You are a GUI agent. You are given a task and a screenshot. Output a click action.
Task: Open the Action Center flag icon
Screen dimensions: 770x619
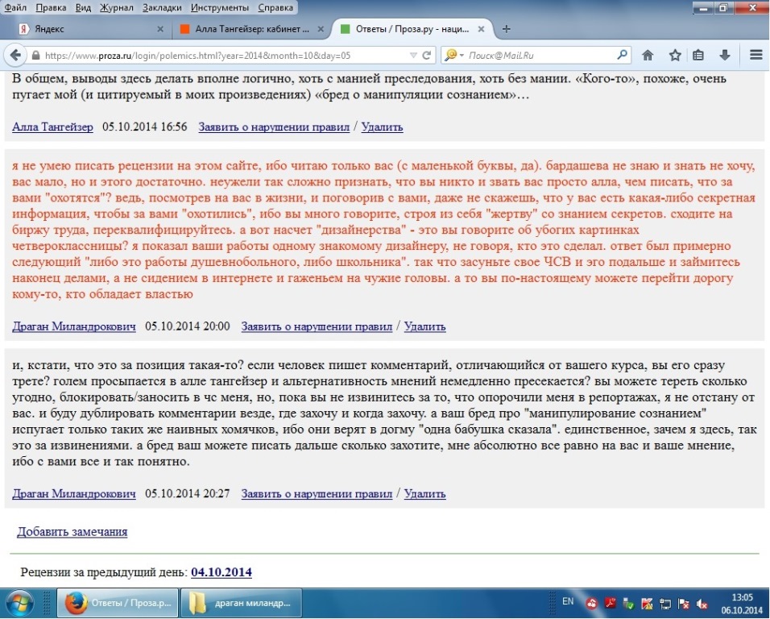click(x=684, y=604)
